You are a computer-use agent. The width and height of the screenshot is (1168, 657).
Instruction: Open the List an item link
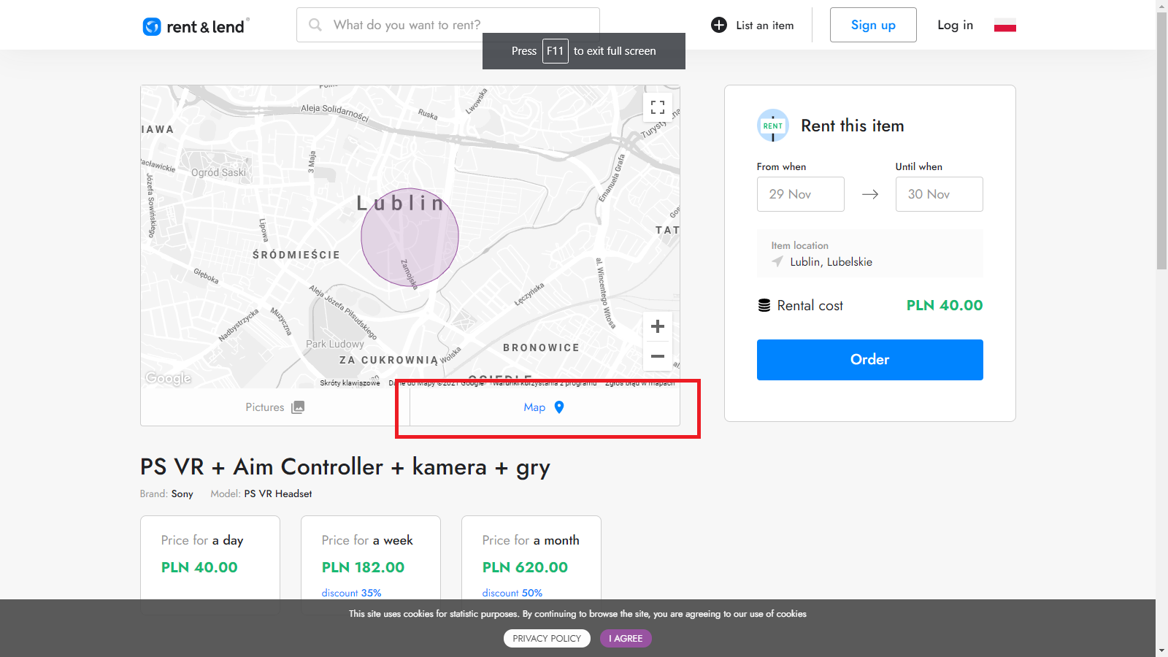point(753,25)
